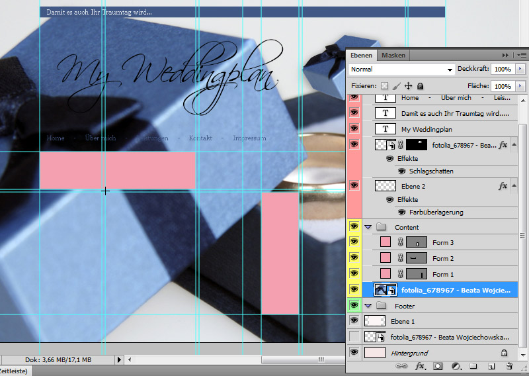The height and width of the screenshot is (376, 529).
Task: Click the link layers icon in the panel footer
Action: pyautogui.click(x=401, y=366)
